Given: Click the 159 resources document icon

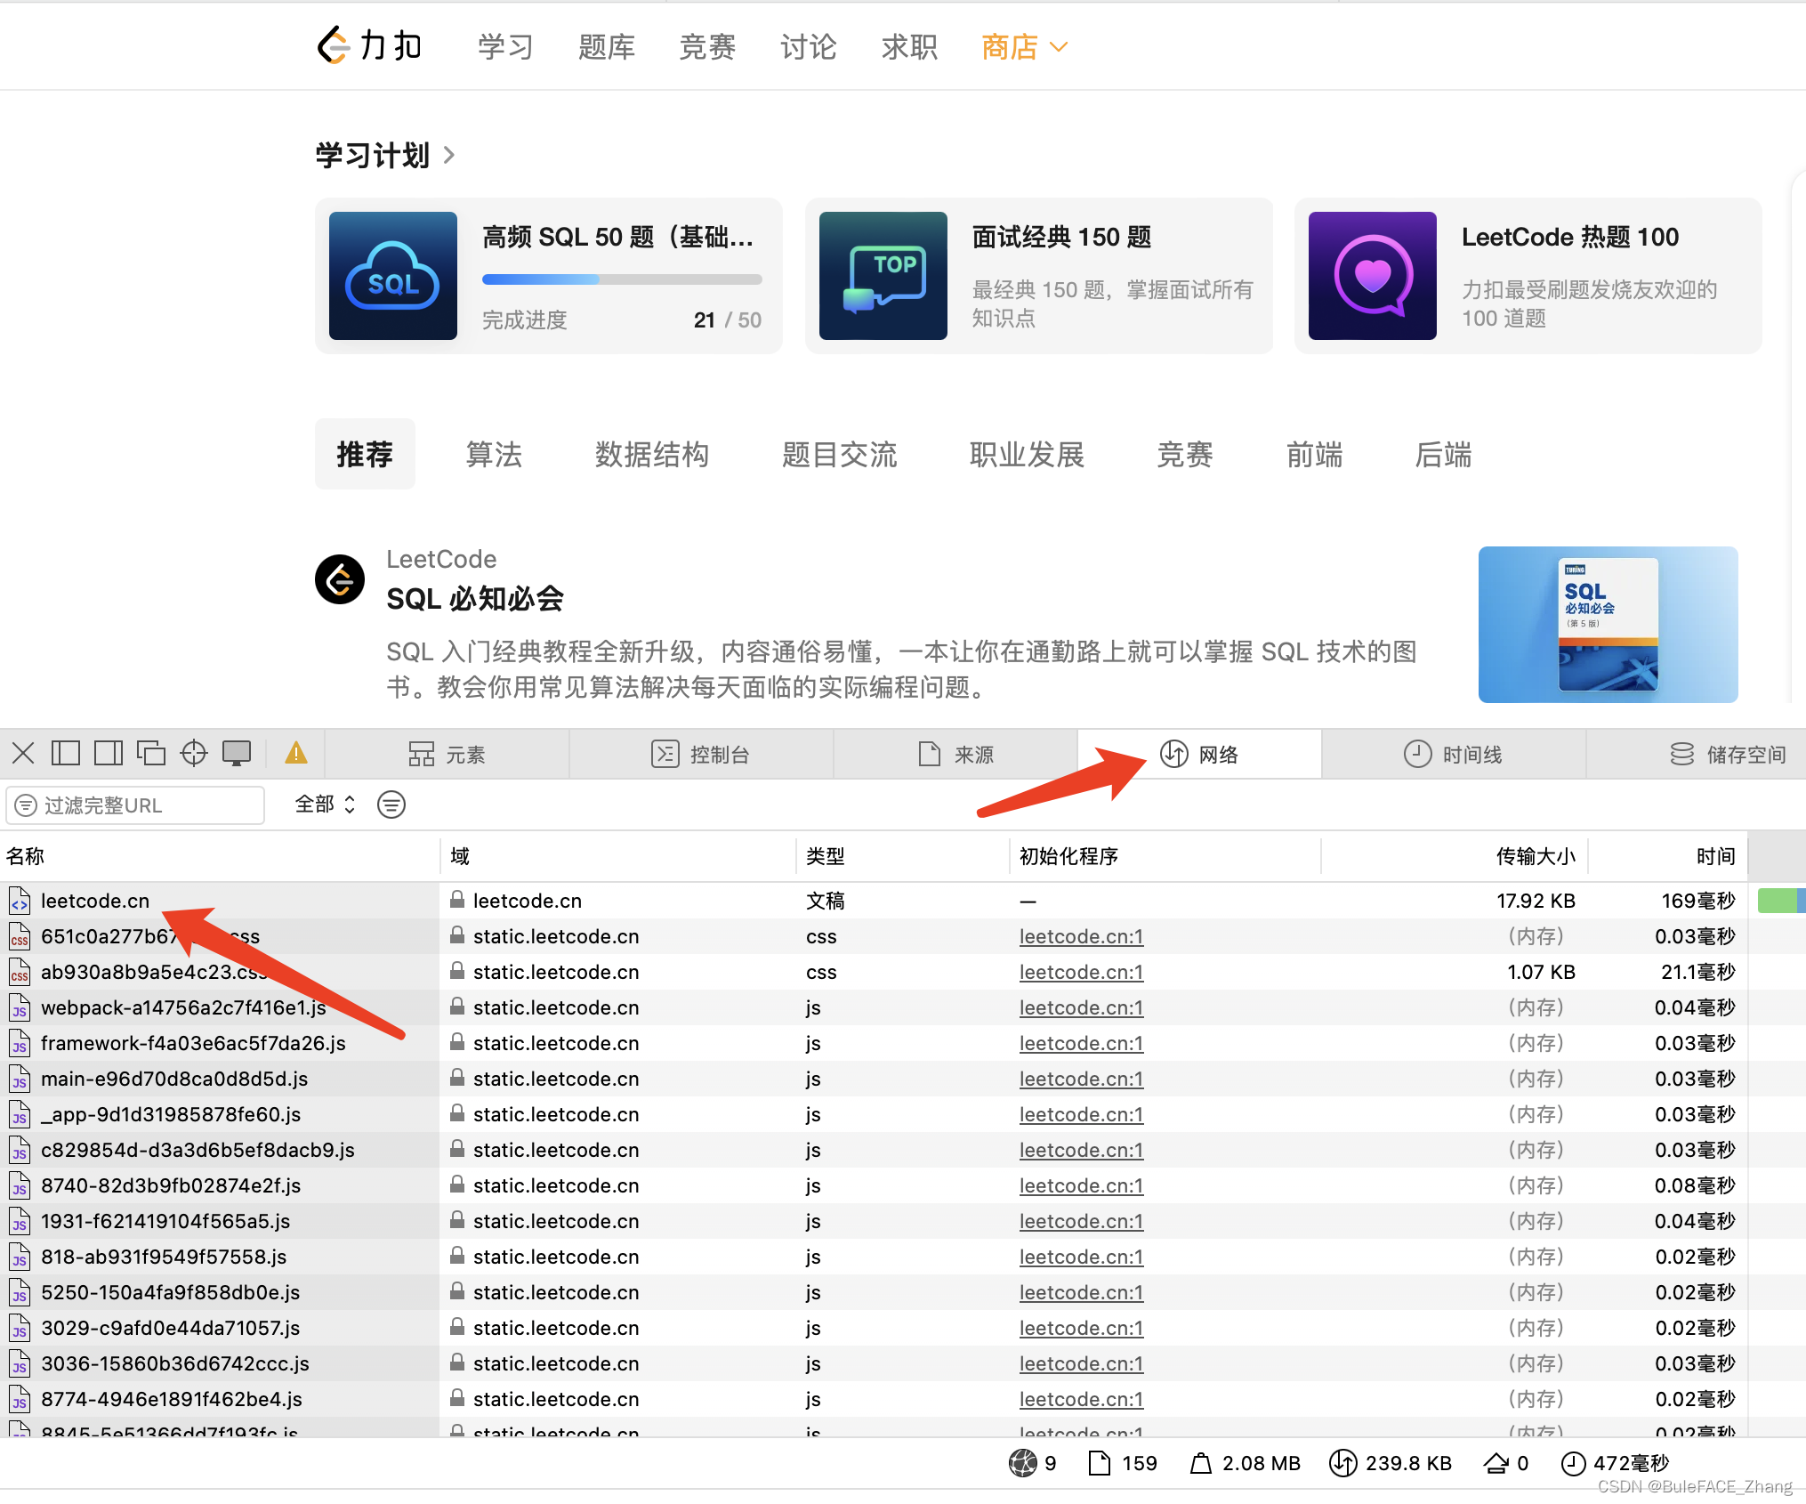Looking at the screenshot, I should (1100, 1462).
